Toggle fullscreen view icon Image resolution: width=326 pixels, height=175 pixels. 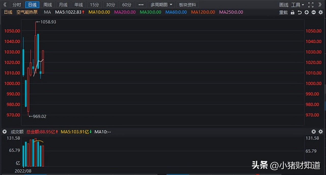(x=311, y=5)
